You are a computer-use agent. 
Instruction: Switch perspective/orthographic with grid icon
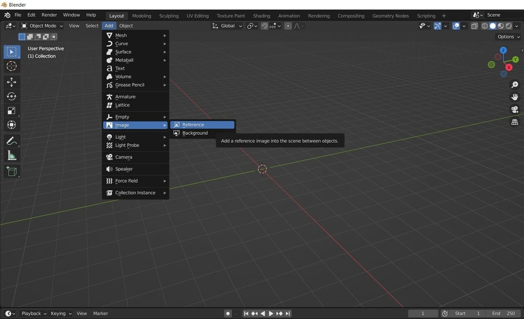tap(515, 122)
